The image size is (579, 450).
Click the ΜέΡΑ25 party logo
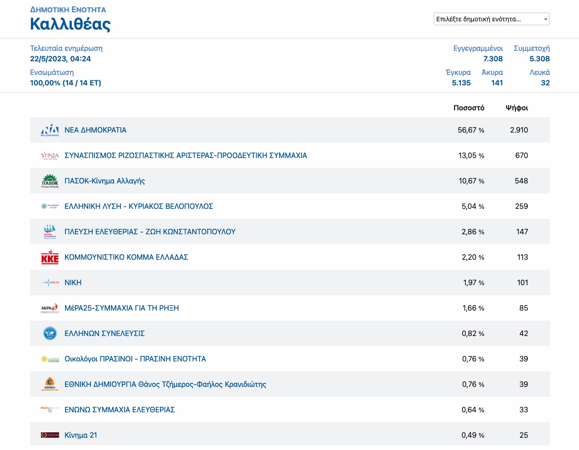point(50,308)
